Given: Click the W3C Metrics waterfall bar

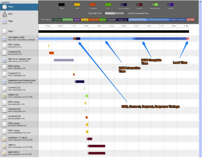Looking at the screenshot, I should [114, 39].
